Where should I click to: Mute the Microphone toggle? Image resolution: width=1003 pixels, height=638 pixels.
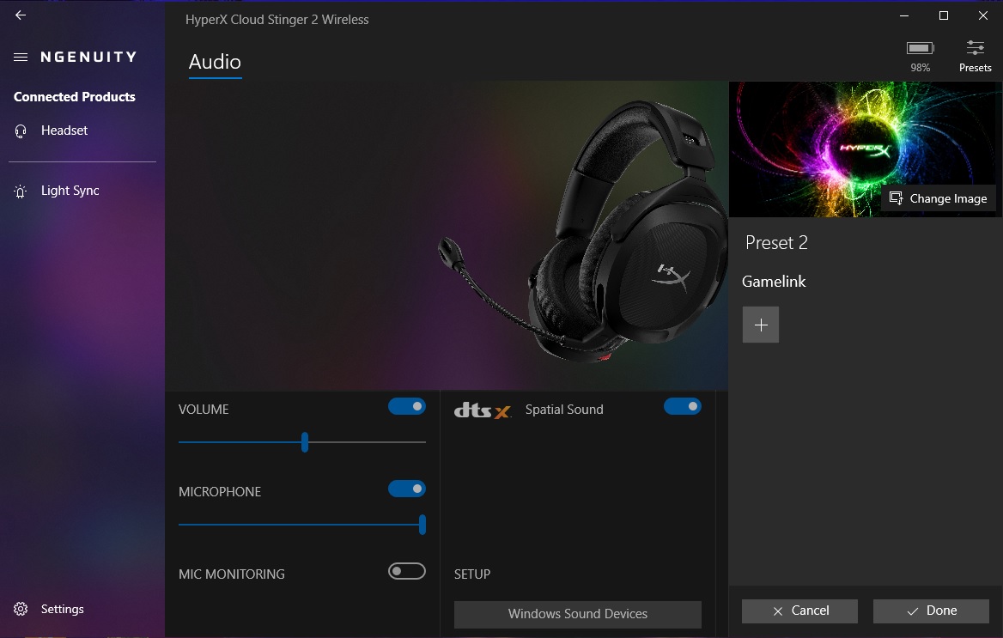point(406,488)
